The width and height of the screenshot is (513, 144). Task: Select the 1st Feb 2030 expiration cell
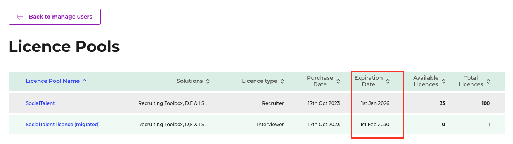pos(375,125)
